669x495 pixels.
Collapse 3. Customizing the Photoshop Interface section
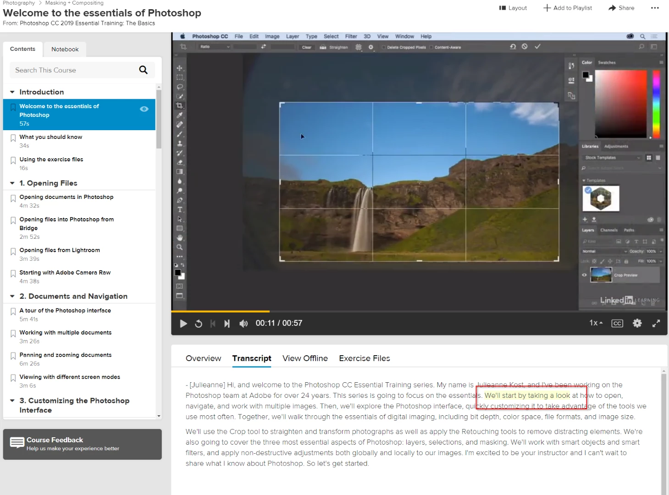coord(12,401)
